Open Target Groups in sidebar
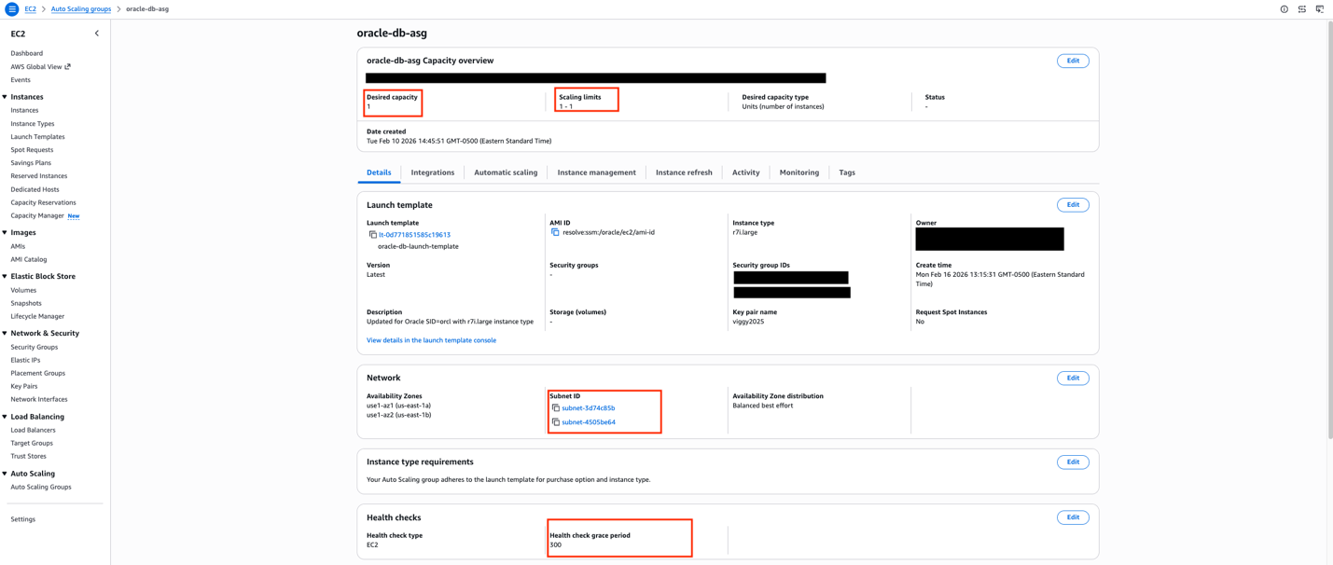The image size is (1333, 565). [32, 444]
